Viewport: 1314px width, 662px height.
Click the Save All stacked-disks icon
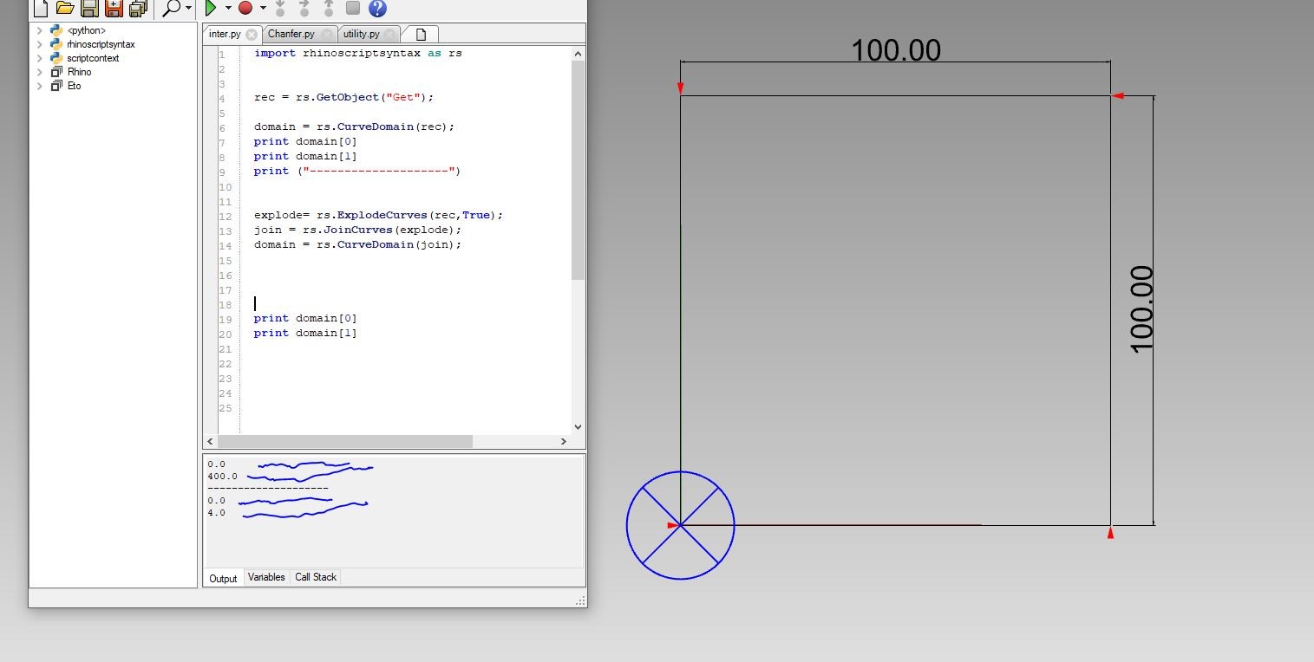click(137, 8)
